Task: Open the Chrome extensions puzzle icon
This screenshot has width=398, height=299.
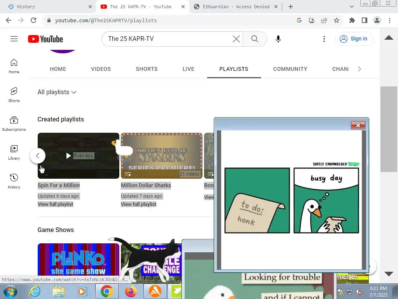Action: (352, 20)
